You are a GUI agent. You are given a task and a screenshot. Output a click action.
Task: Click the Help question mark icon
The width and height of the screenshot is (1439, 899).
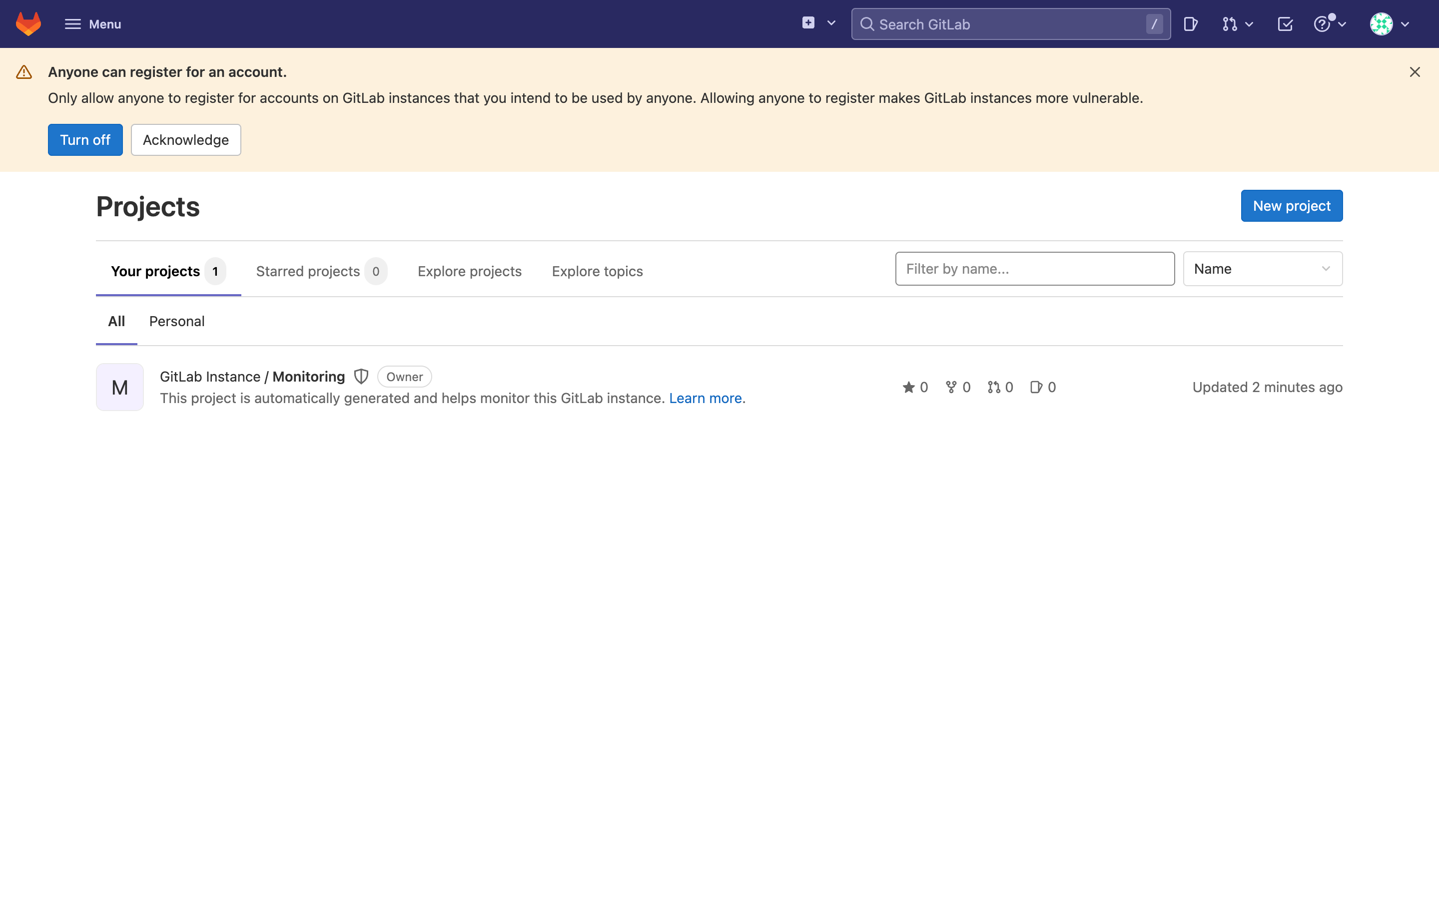pos(1322,24)
